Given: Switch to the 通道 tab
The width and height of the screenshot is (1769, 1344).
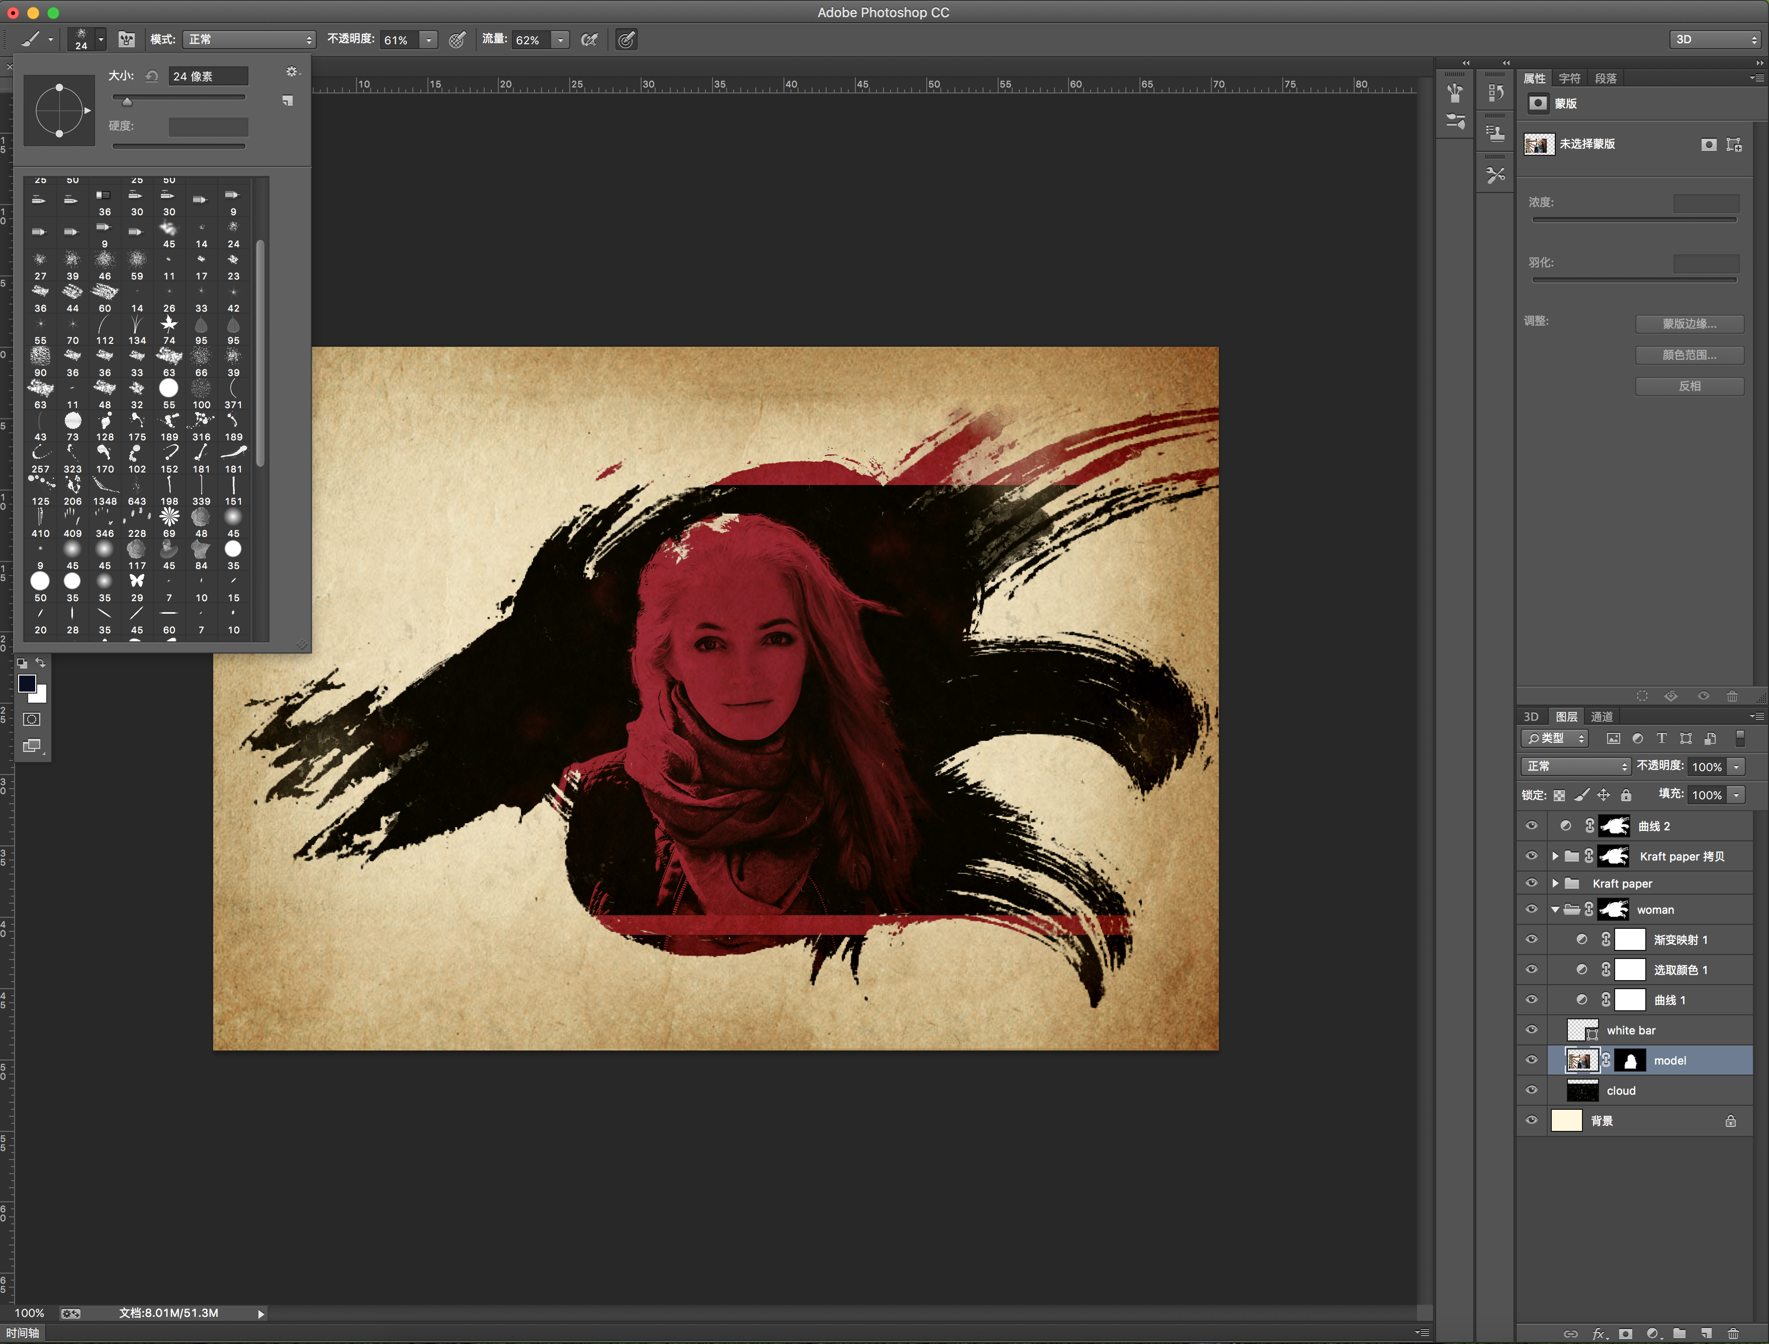Looking at the screenshot, I should 1601,717.
